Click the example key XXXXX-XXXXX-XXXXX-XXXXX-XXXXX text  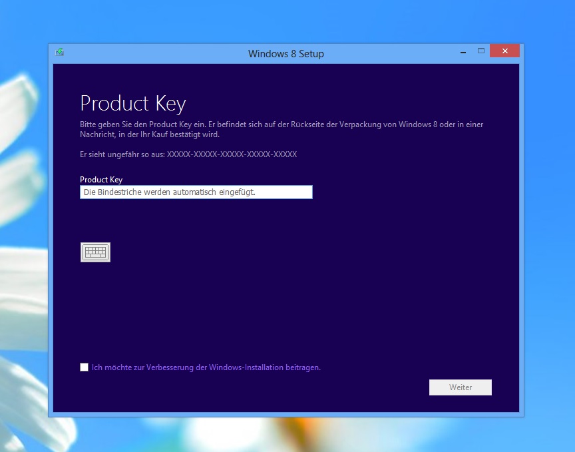point(232,154)
